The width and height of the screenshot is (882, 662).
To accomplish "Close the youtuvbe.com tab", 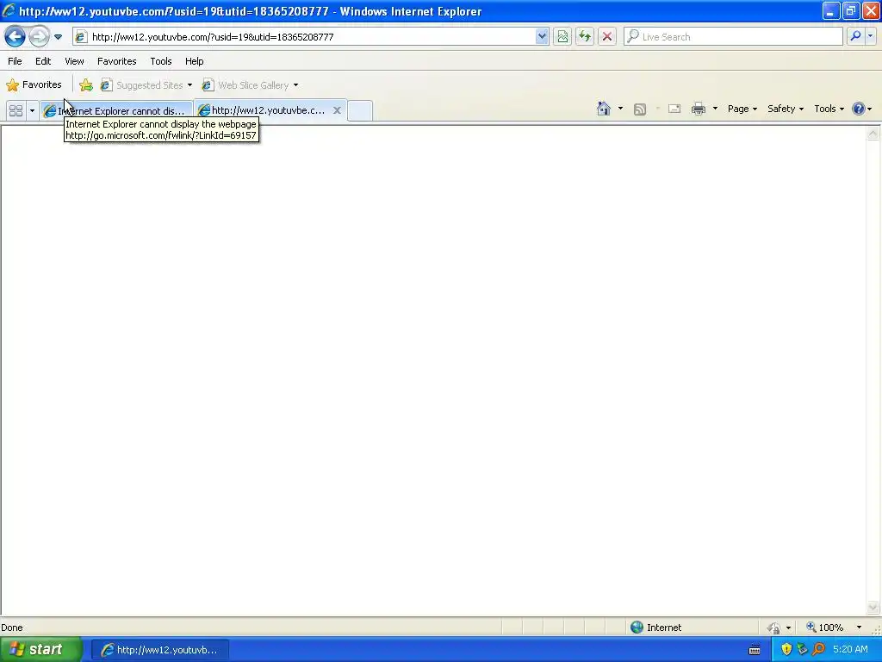I will [x=337, y=110].
